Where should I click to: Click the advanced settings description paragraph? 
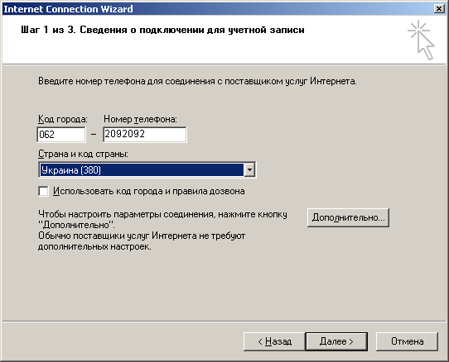pos(162,231)
